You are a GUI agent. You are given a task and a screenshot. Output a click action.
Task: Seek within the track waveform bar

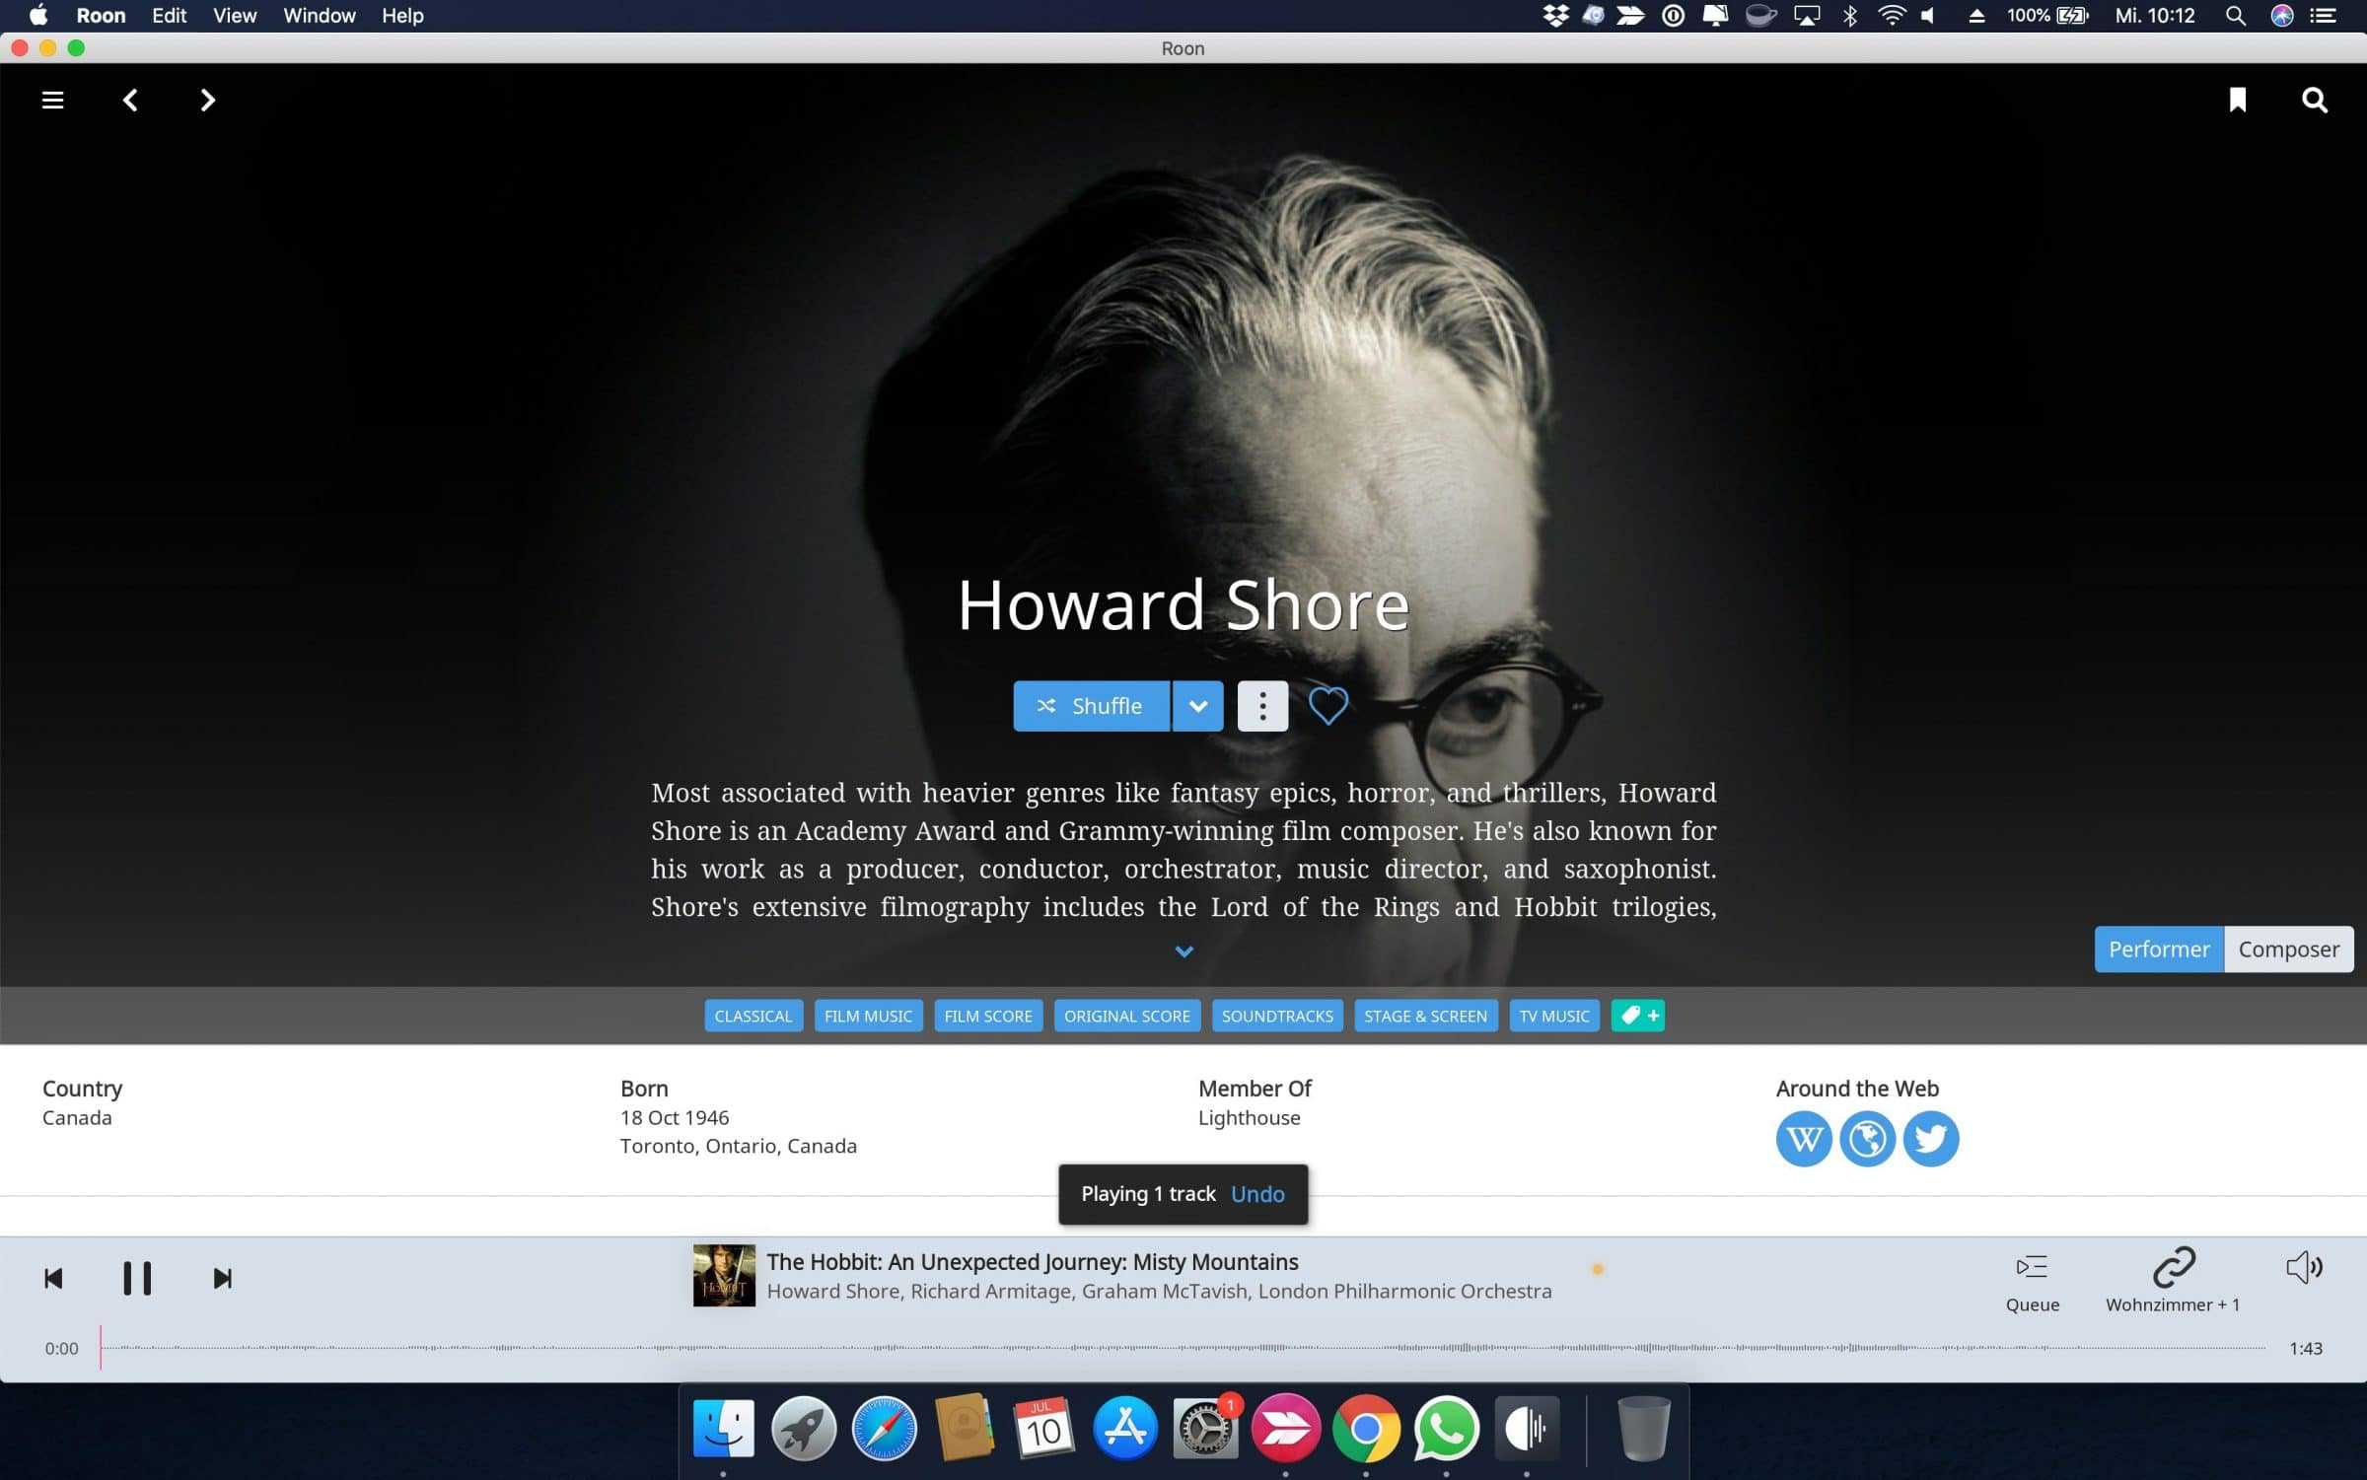1183,1348
